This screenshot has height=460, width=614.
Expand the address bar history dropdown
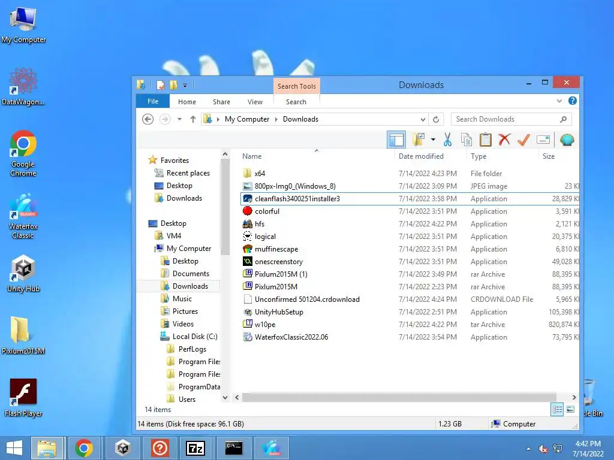click(x=423, y=119)
